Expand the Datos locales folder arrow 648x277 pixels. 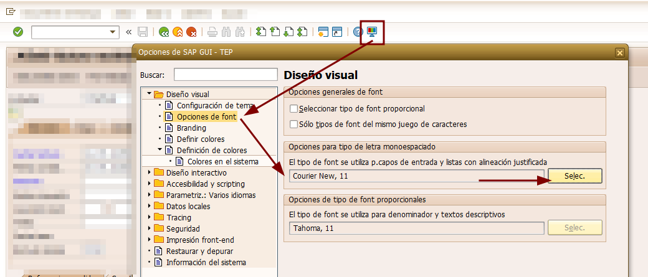click(149, 206)
